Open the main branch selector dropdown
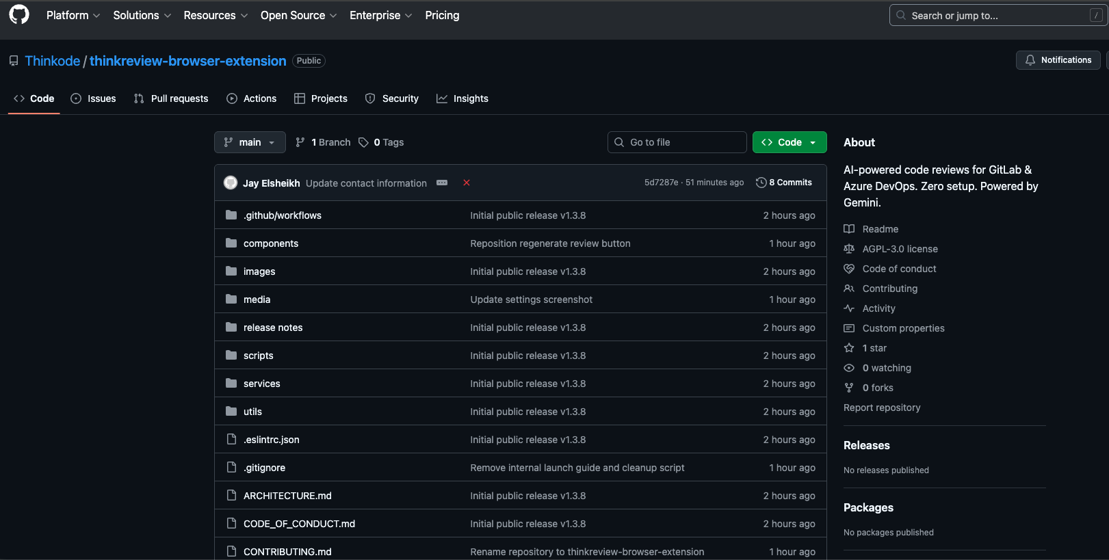 [x=250, y=142]
